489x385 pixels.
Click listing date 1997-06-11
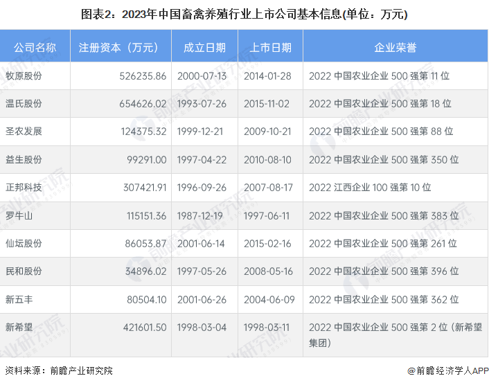(267, 216)
